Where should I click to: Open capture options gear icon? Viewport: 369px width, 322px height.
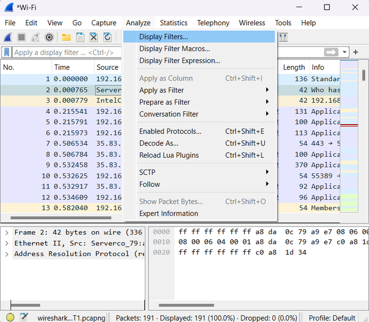49,37
